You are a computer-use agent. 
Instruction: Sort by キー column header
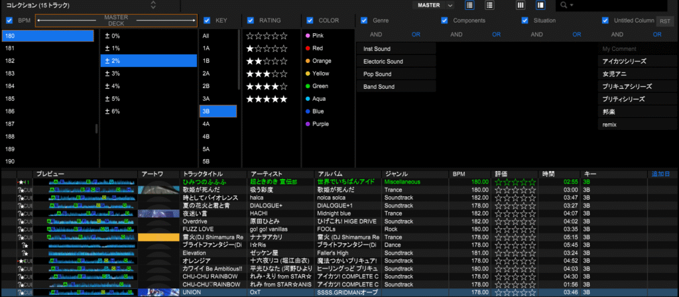pos(614,174)
